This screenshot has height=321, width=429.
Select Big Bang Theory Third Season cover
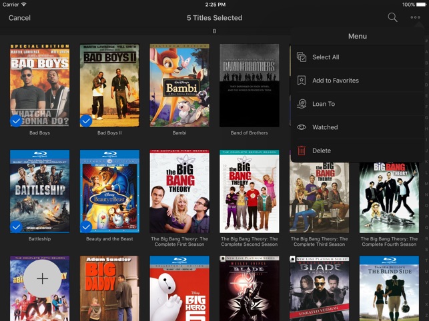coord(320,197)
